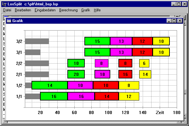Open the Hilfe menu
The height and width of the screenshot is (126, 189).
(97, 10)
